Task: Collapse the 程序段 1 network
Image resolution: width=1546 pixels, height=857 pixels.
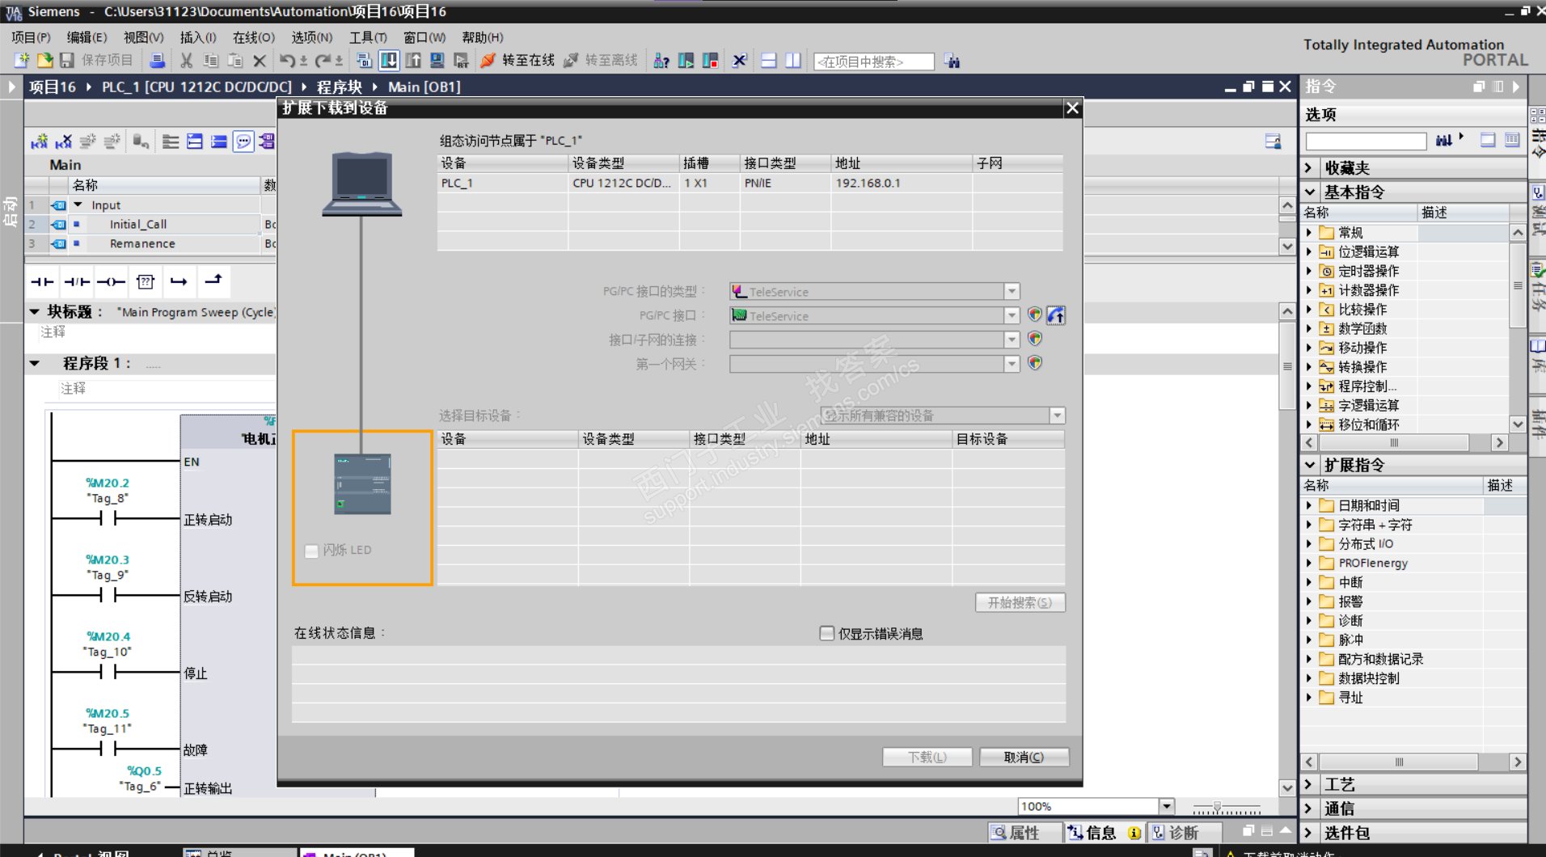Action: (35, 364)
